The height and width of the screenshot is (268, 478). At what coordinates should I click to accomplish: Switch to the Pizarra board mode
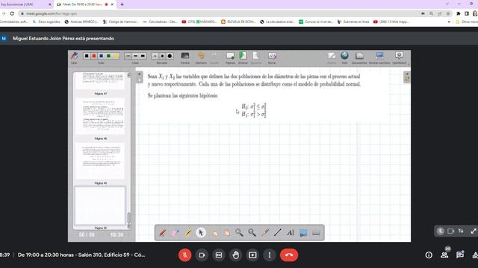(332, 56)
